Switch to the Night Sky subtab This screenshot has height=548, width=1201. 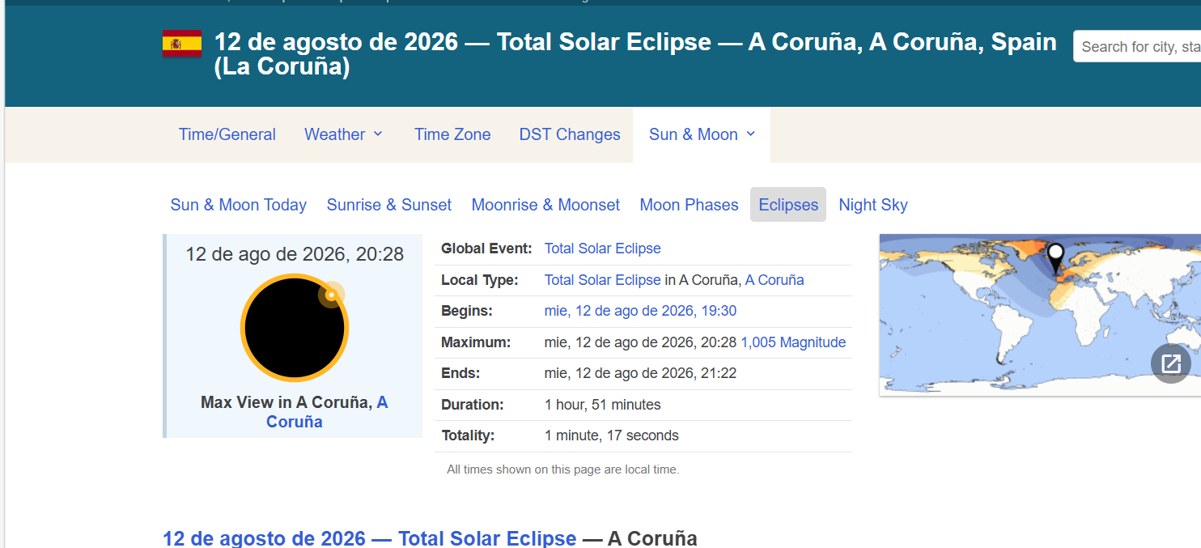click(872, 205)
